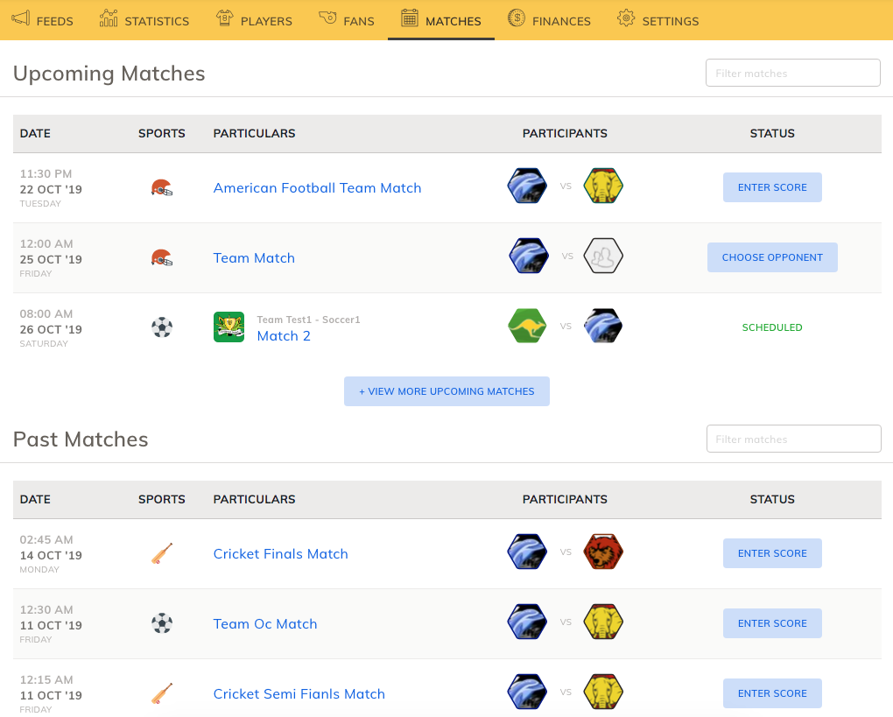Click the Settings gear icon
The image size is (893, 717).
(625, 18)
